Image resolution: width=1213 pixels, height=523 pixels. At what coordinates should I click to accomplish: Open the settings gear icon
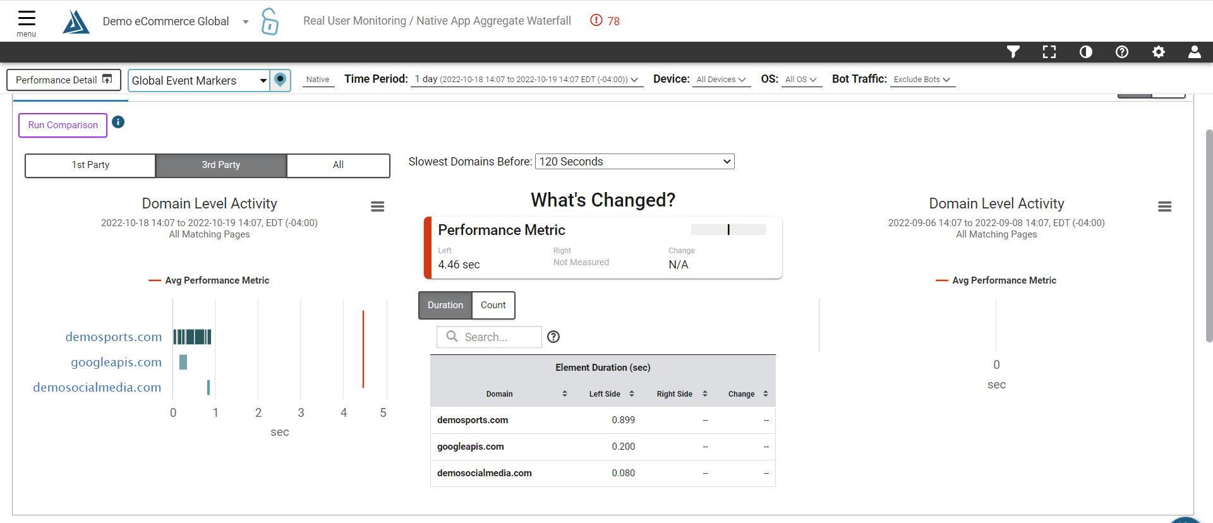1158,52
